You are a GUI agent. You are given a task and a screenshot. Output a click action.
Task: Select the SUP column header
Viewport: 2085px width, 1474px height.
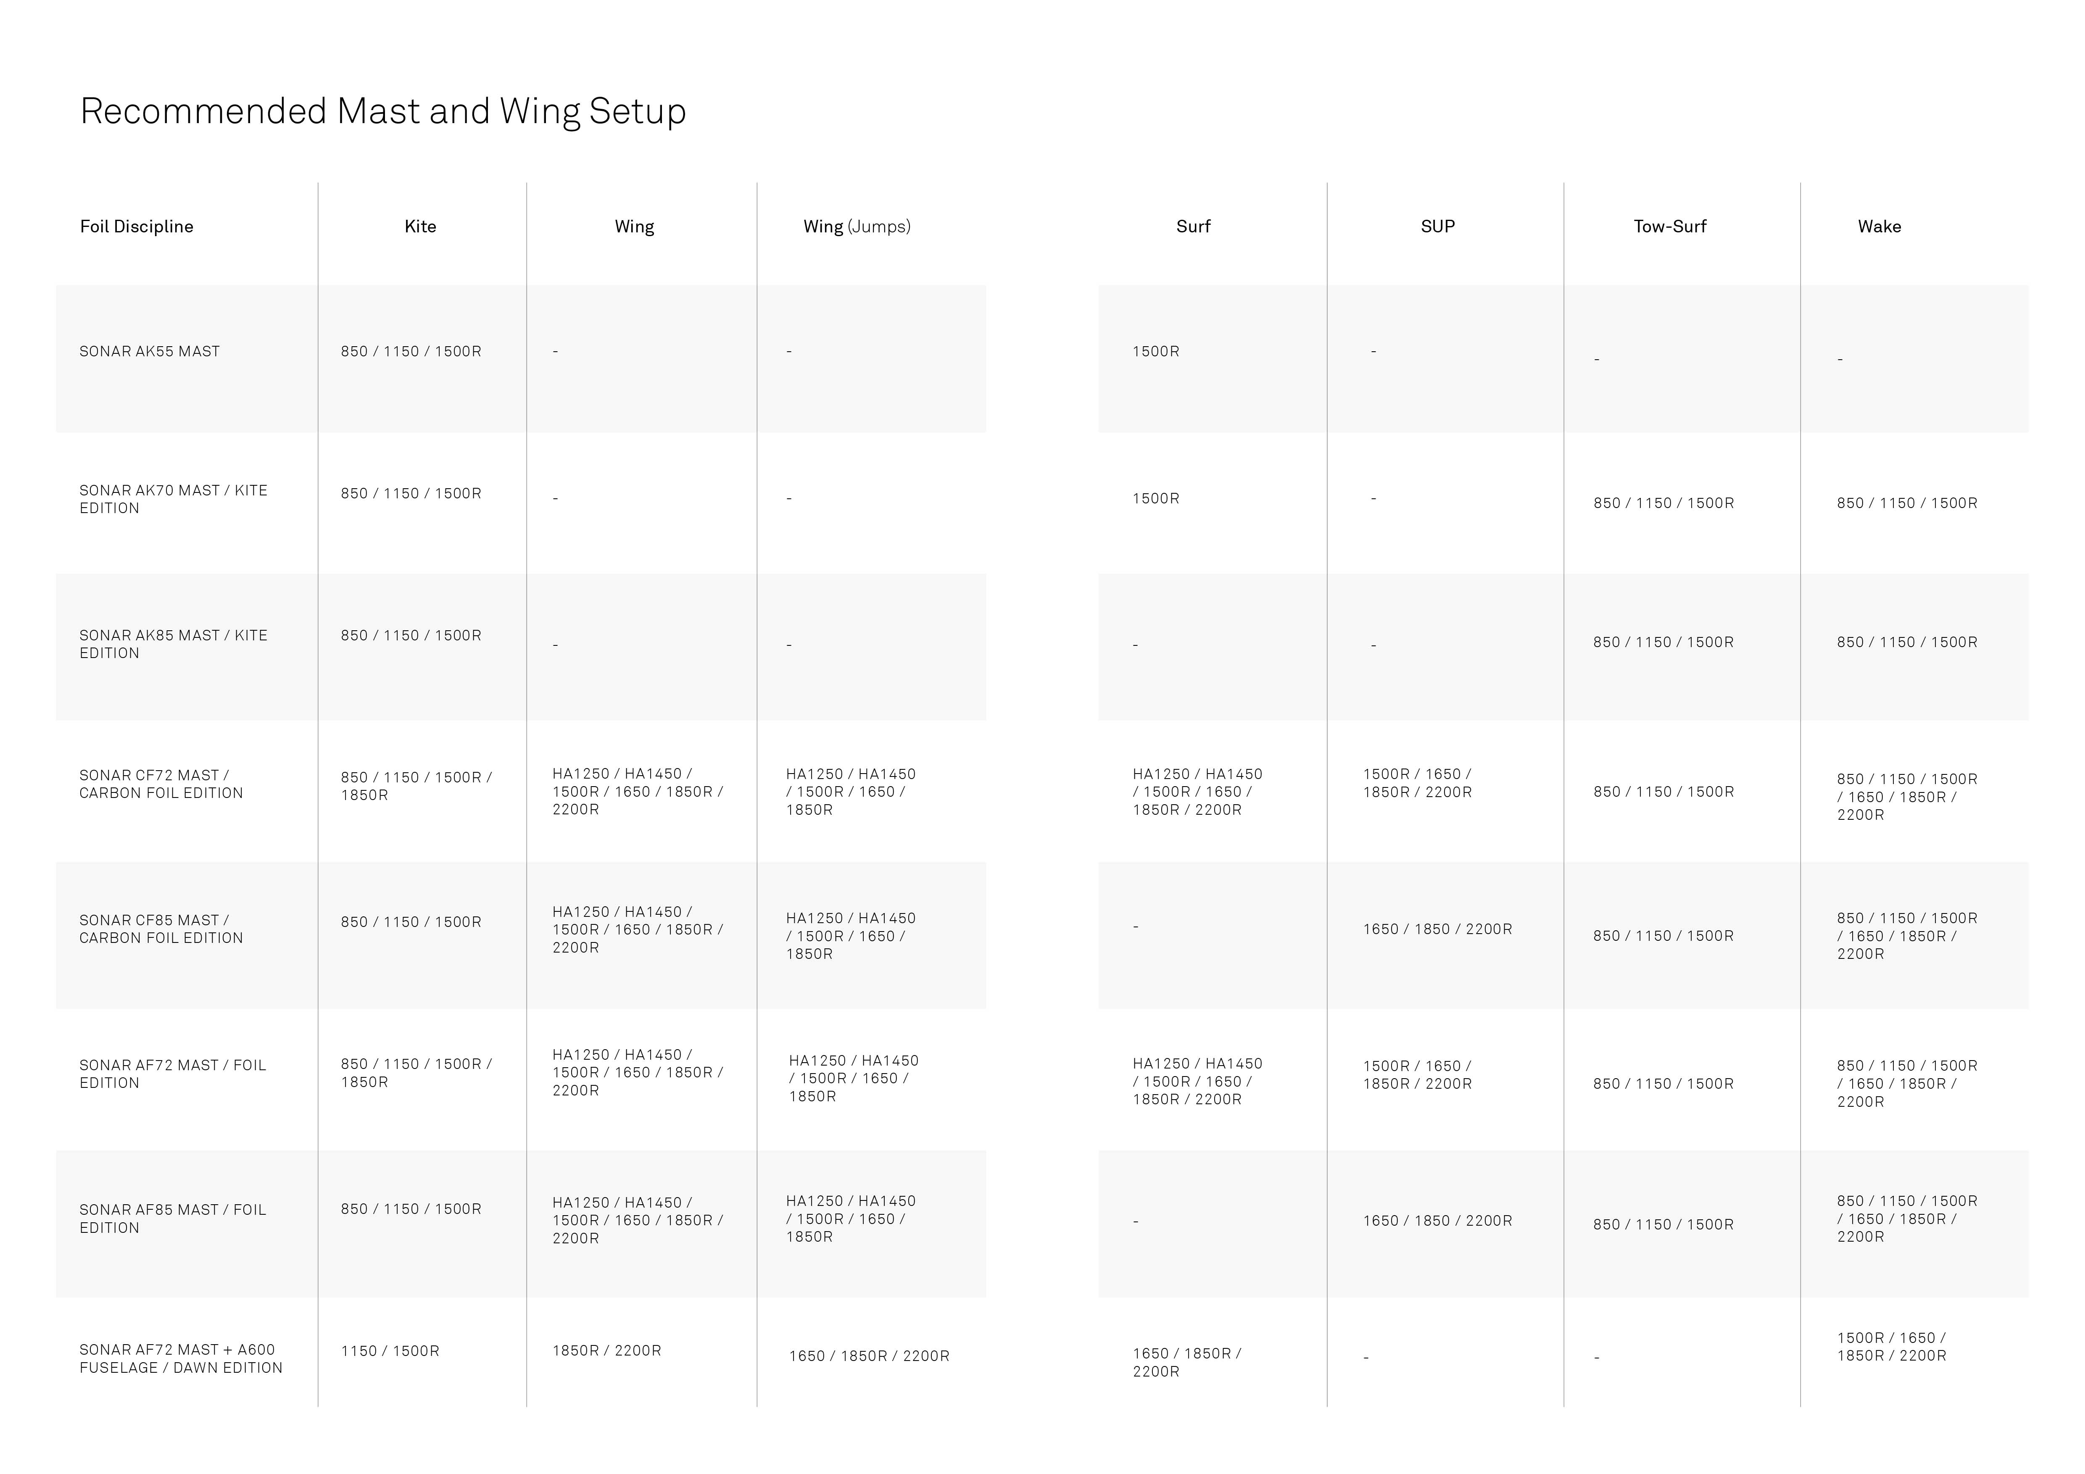[x=1437, y=226]
